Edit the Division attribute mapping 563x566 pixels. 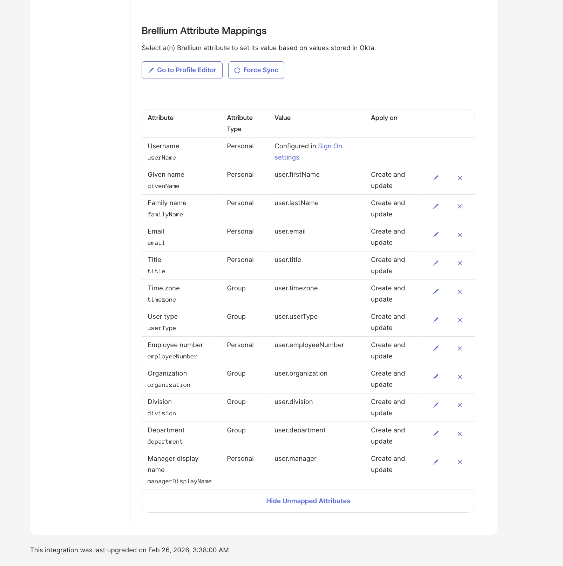[436, 405]
